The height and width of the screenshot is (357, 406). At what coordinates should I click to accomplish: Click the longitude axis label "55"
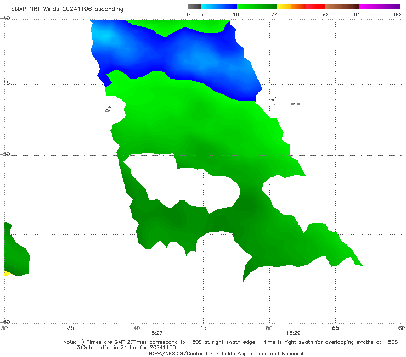[x=335, y=328]
